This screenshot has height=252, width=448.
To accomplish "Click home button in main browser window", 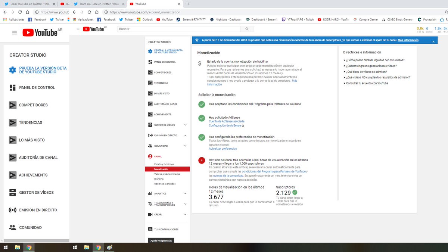I will point(97,12).
